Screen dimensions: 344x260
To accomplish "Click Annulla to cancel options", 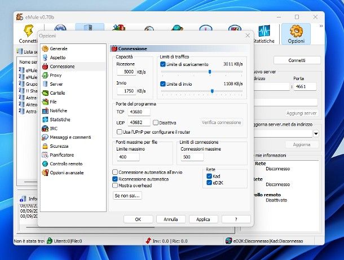I will tap(171, 219).
